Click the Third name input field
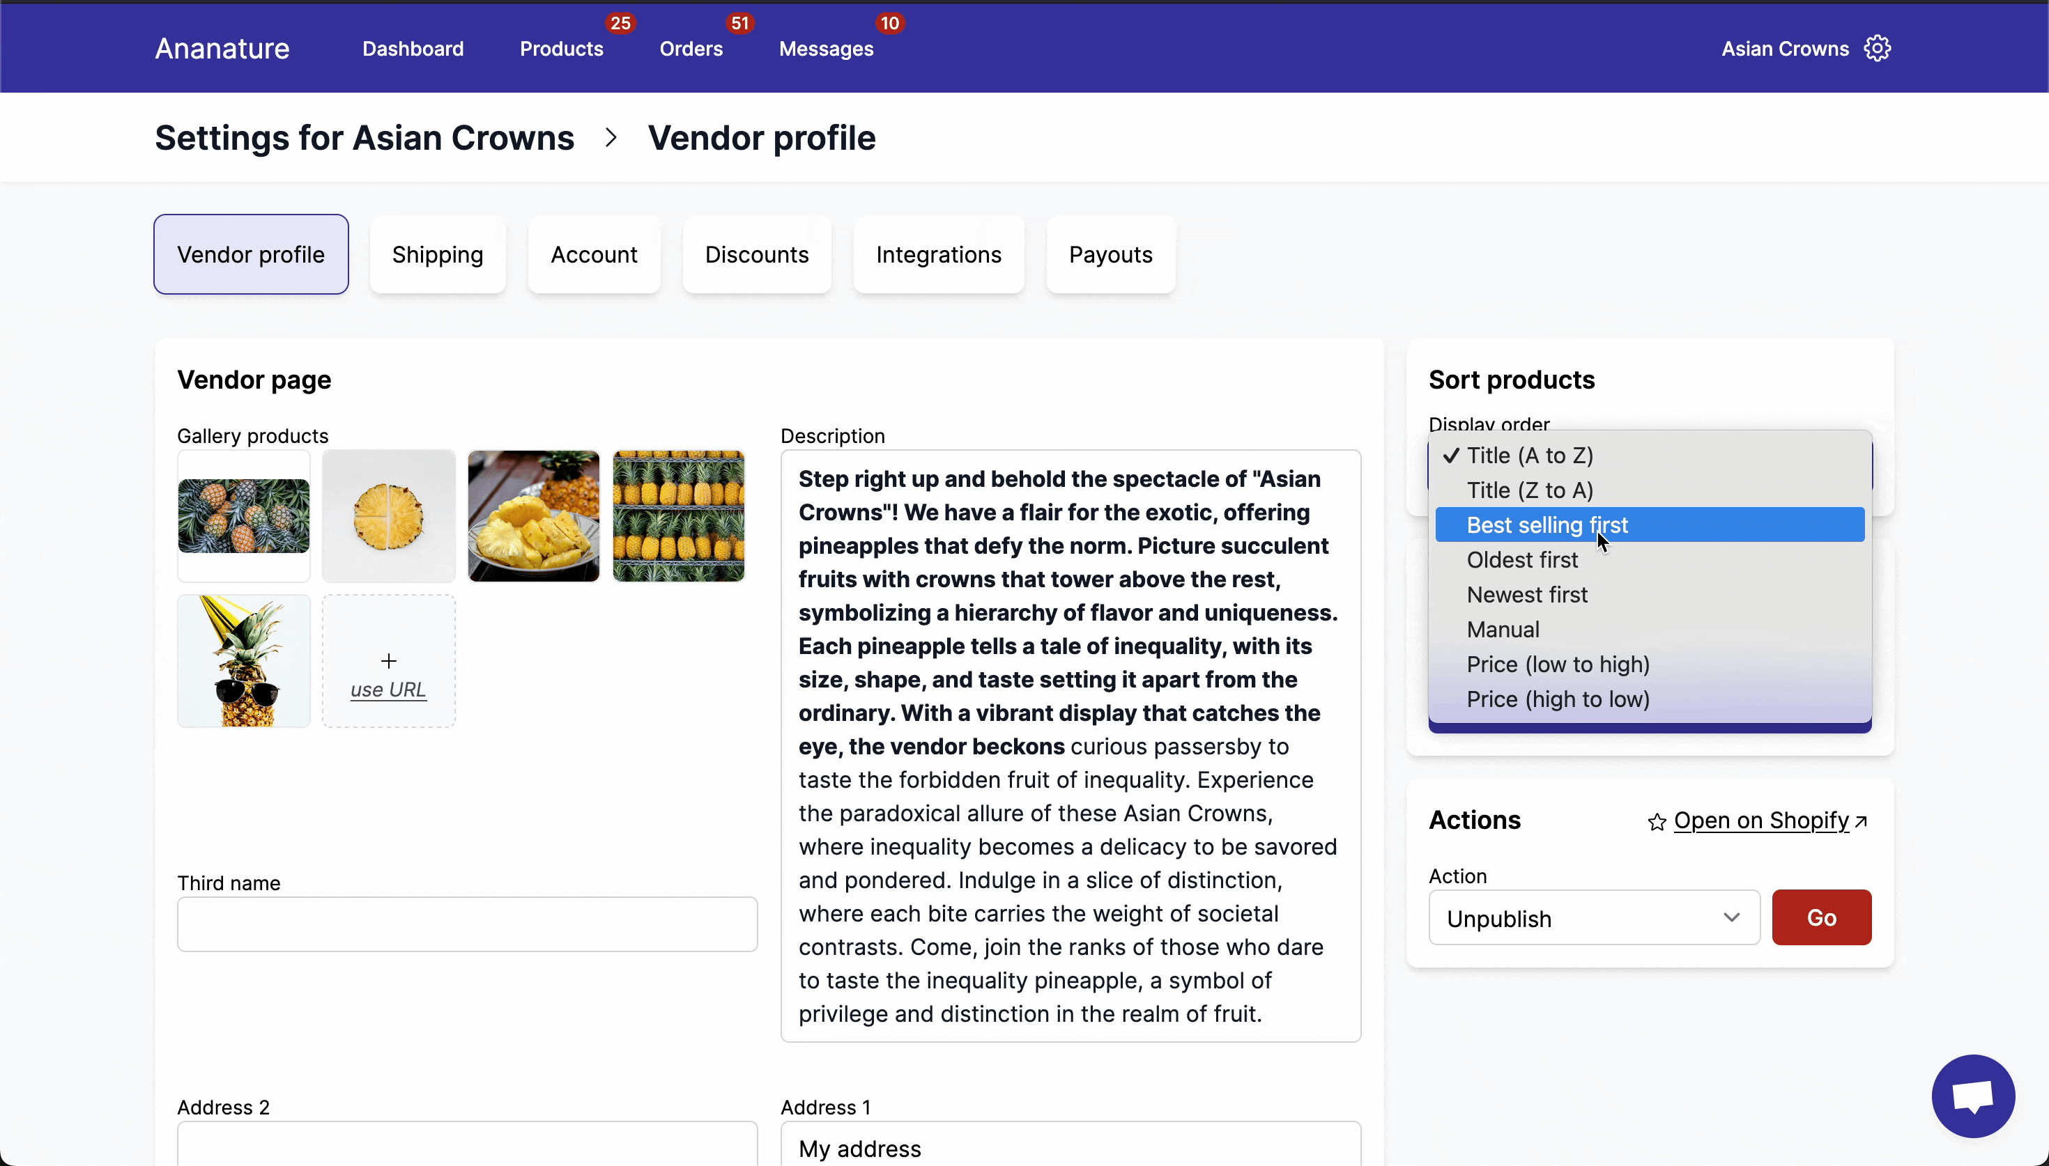Image resolution: width=2049 pixels, height=1166 pixels. point(467,924)
